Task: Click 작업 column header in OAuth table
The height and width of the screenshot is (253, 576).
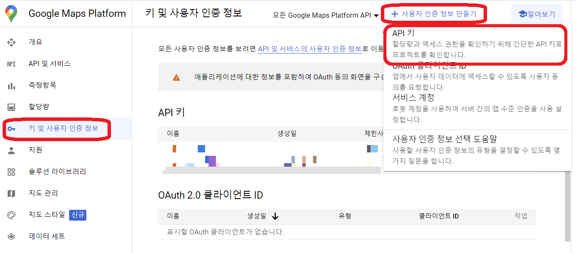Action: pyautogui.click(x=521, y=216)
